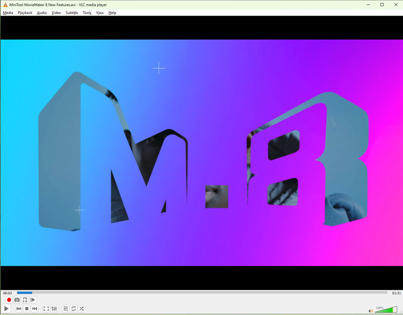Toggle the playlist view

tap(66, 308)
